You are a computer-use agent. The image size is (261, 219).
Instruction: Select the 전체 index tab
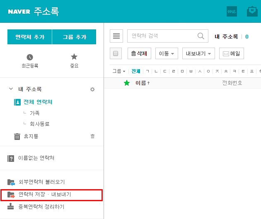pyautogui.click(x=136, y=71)
